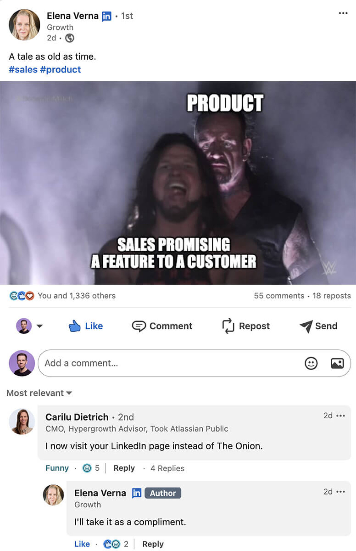Toggle Like on Elena Verna's reply
356x551 pixels.
pos(82,544)
